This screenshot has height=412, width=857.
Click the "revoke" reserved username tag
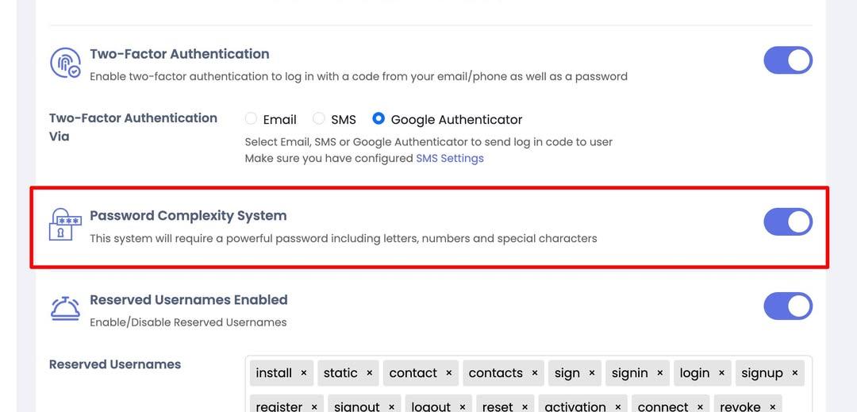click(740, 406)
